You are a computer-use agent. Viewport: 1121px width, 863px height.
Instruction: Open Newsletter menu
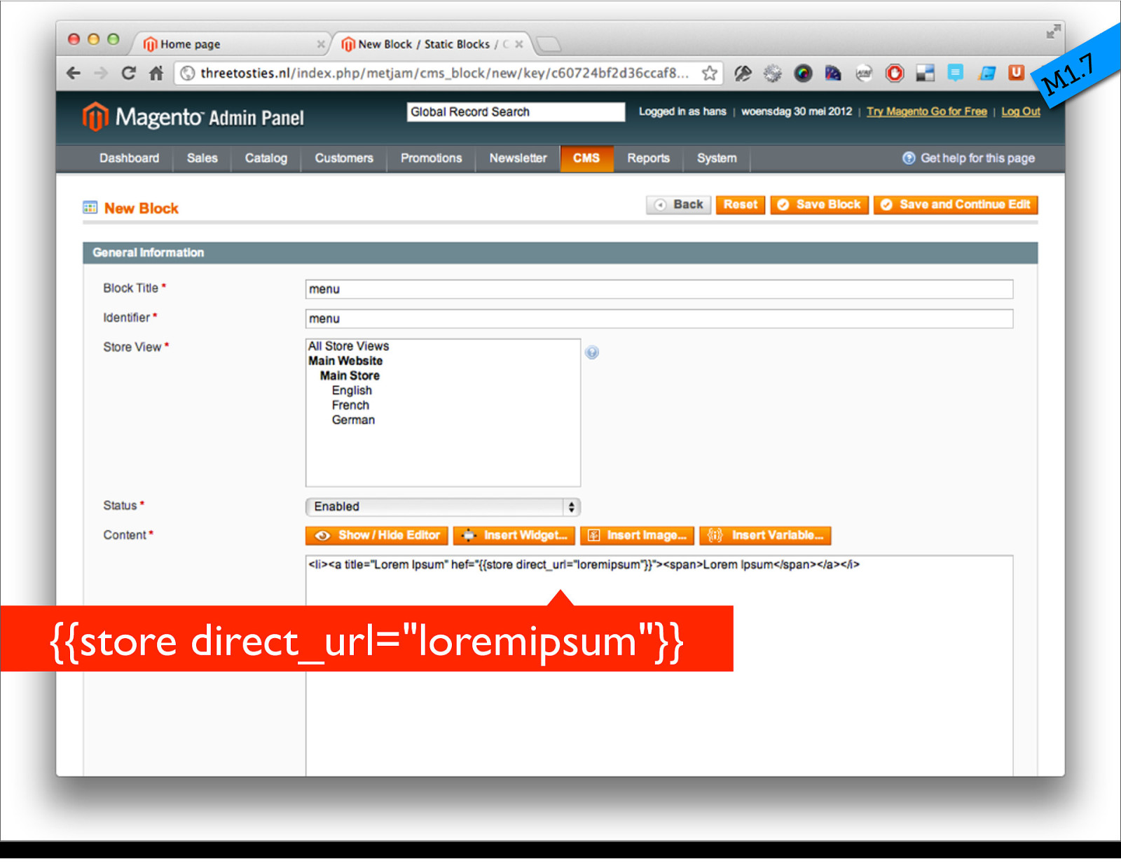point(518,158)
